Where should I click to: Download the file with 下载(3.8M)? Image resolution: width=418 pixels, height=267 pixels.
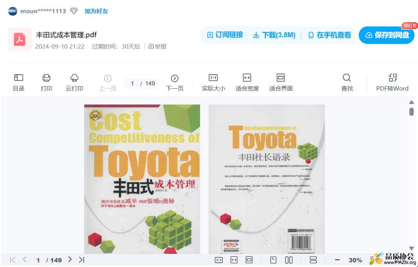(x=274, y=35)
